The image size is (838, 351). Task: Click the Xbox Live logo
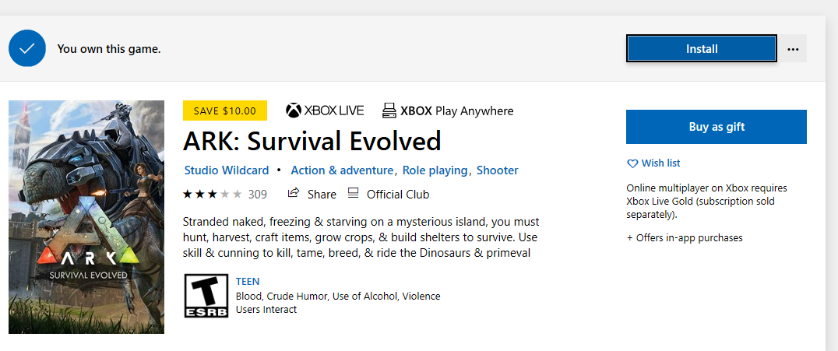[325, 111]
